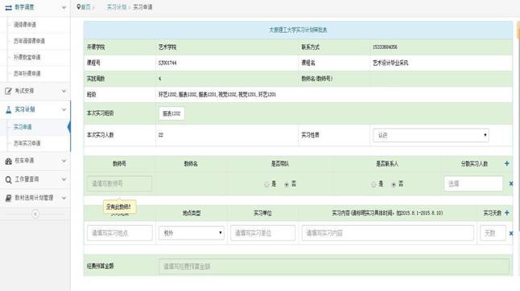The height and width of the screenshot is (291, 520).
Task: Click the 教学调度 sidebar icon
Action: point(8,7)
